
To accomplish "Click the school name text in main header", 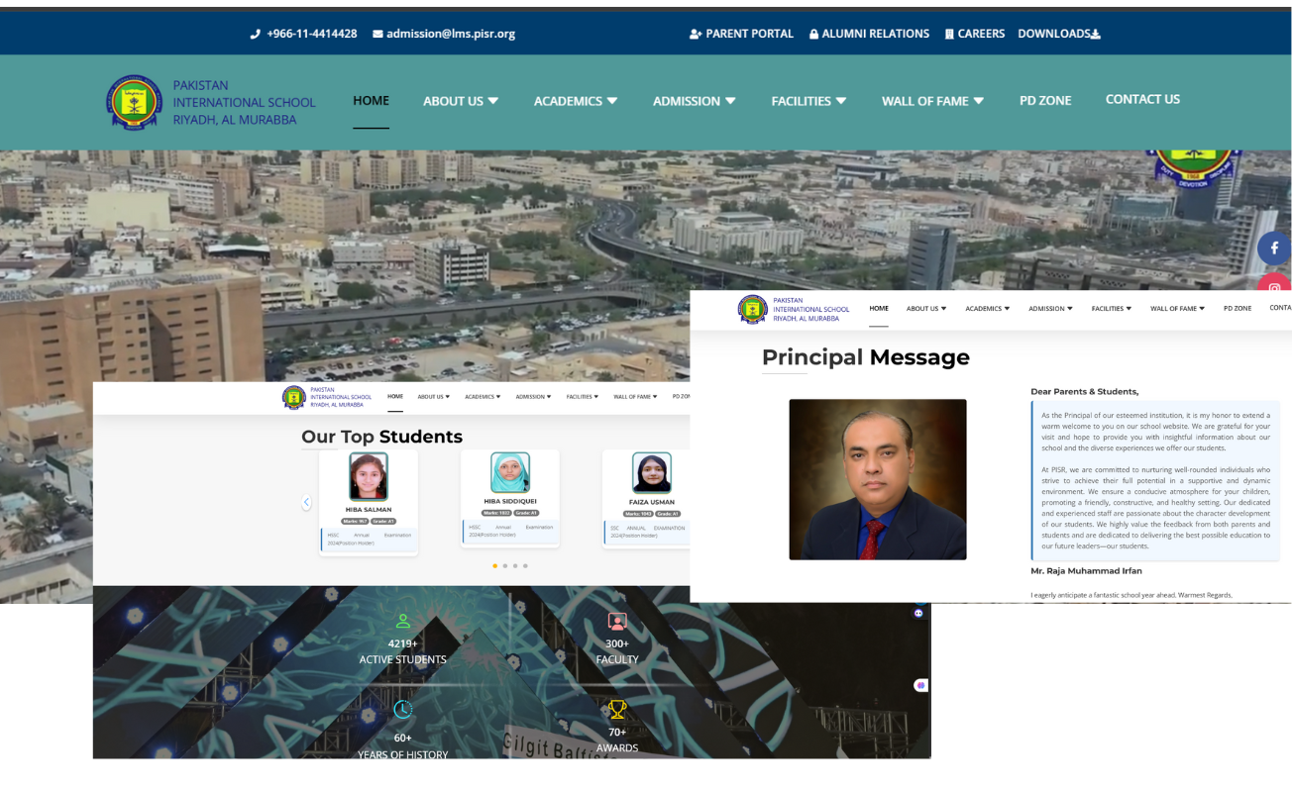I will (x=244, y=102).
